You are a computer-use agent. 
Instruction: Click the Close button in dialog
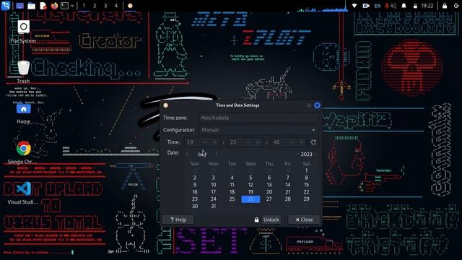point(304,220)
